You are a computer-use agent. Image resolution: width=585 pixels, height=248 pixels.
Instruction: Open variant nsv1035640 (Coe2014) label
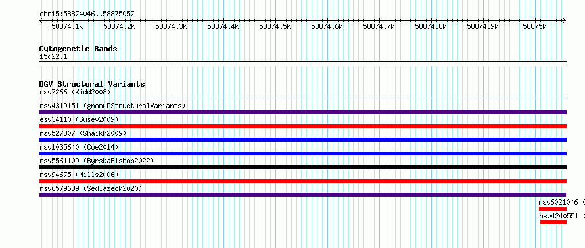79,147
